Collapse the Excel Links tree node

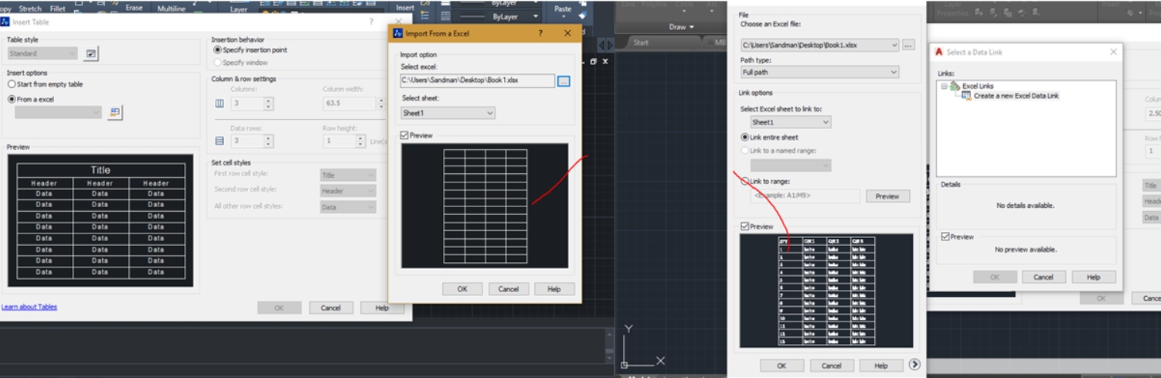pyautogui.click(x=945, y=86)
